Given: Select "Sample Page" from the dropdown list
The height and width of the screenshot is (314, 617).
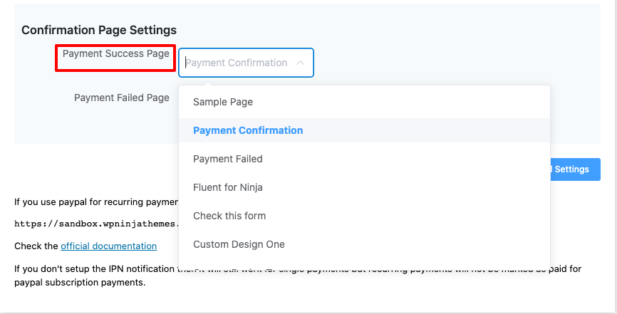Looking at the screenshot, I should pyautogui.click(x=222, y=102).
